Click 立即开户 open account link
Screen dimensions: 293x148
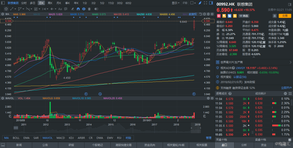pyautogui.click(x=286, y=88)
